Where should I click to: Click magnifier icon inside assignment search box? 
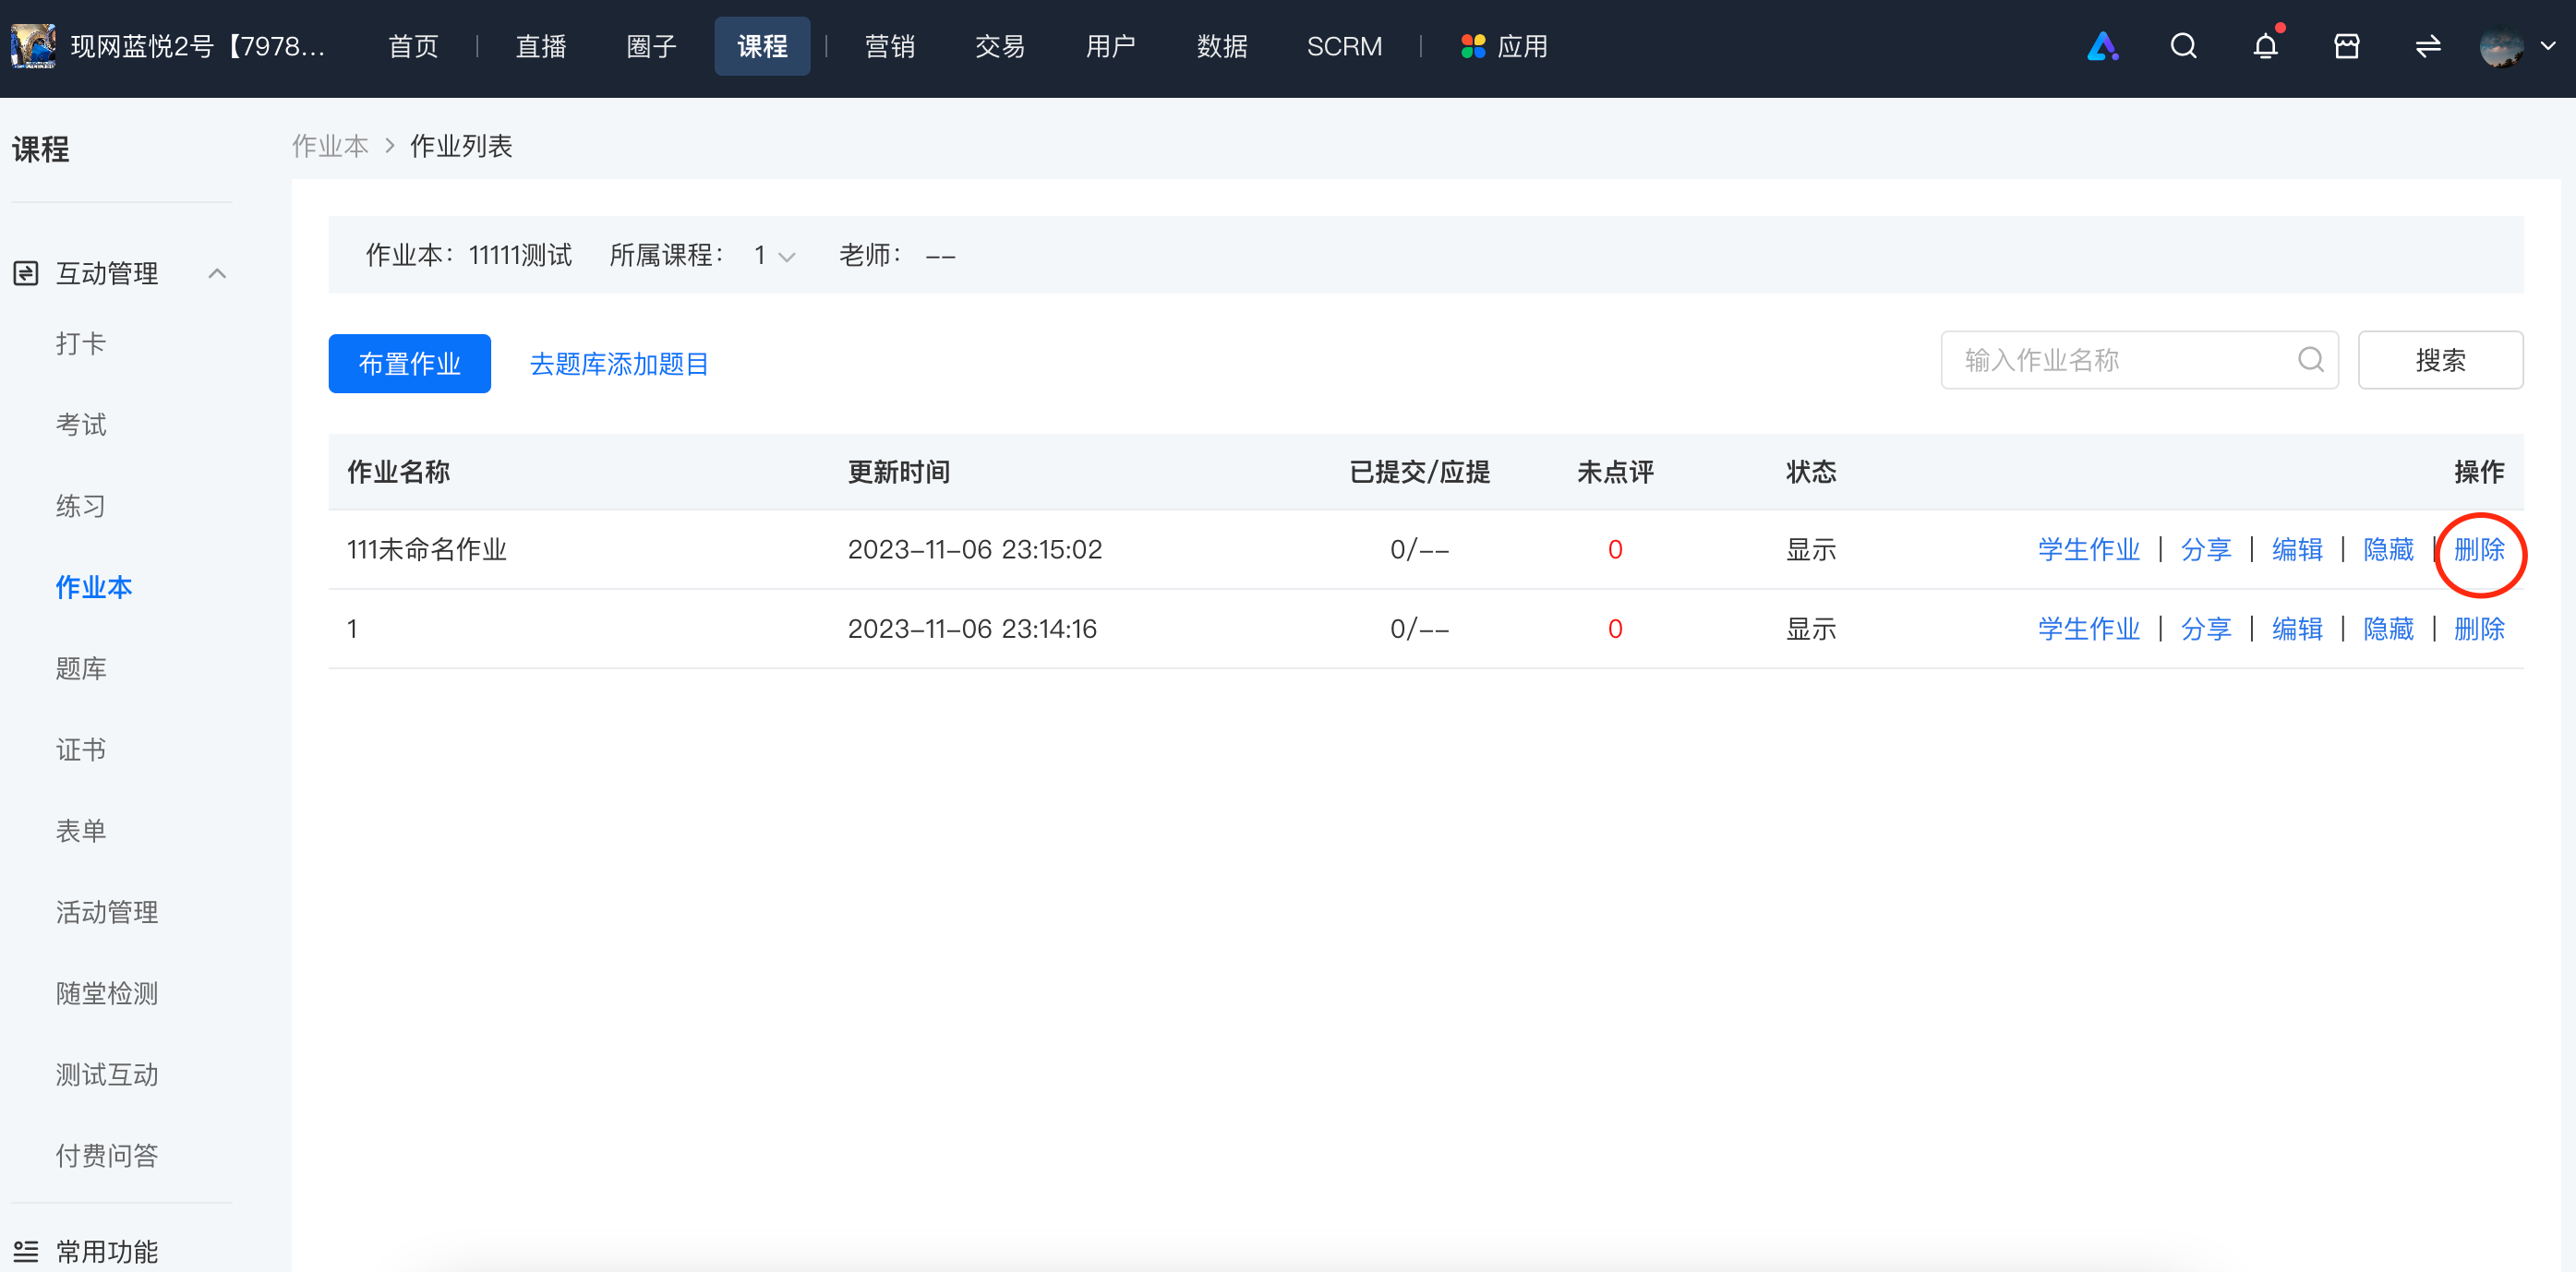[2310, 360]
